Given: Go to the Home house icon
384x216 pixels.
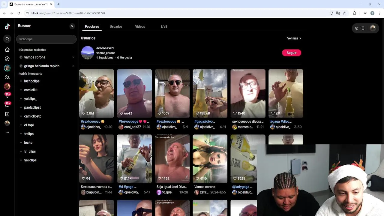Looking at the screenshot, I should click(7, 49).
